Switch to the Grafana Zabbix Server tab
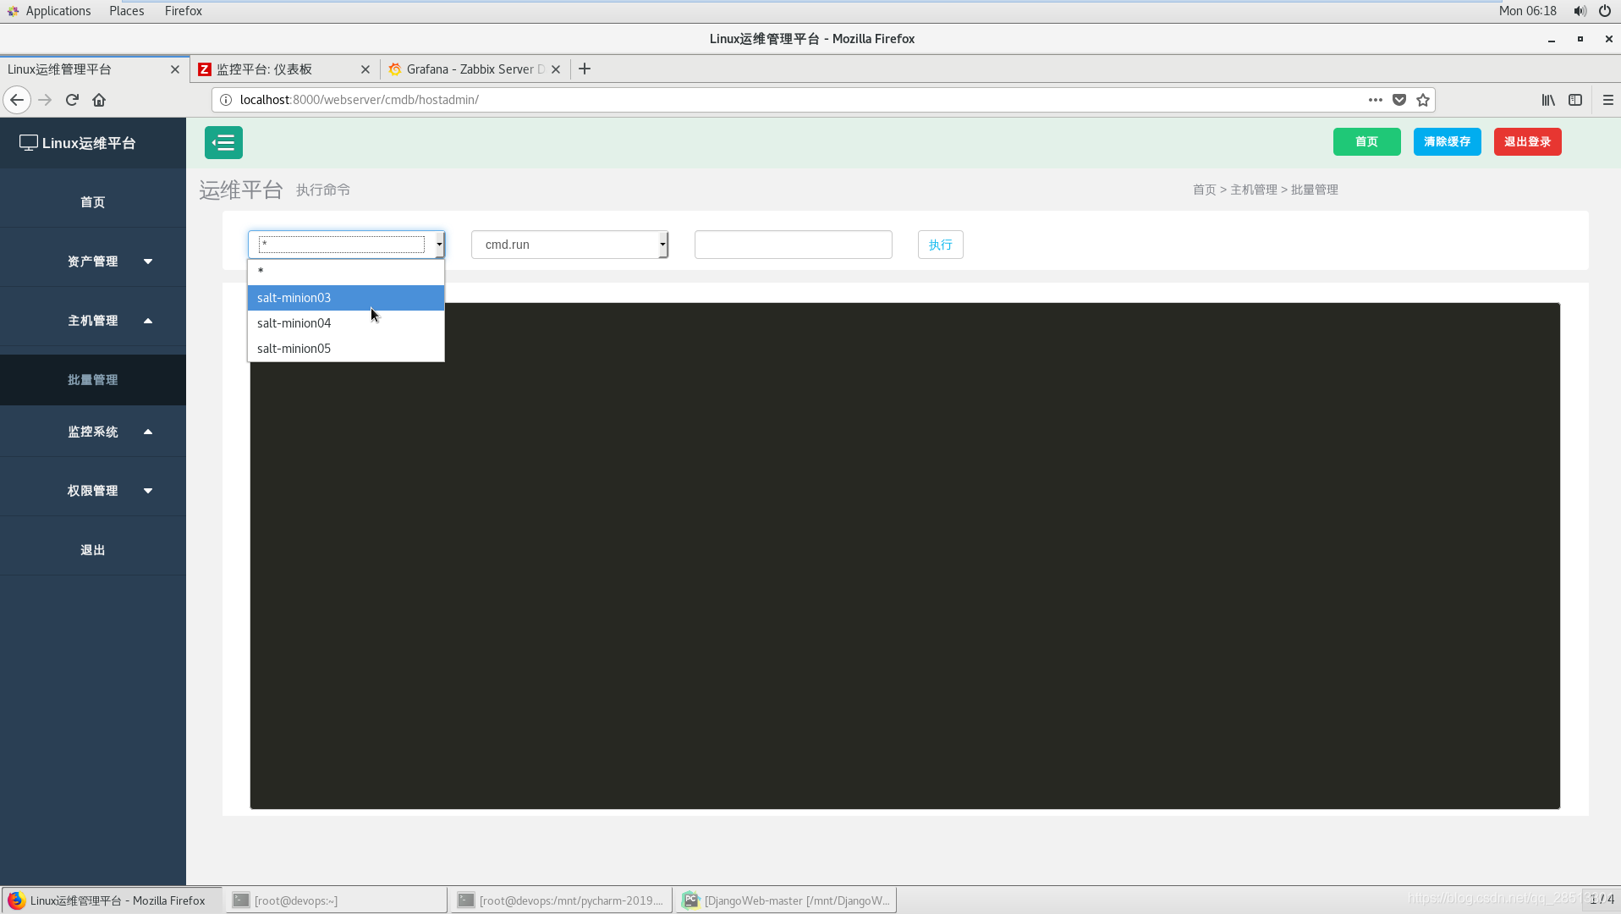 (x=470, y=69)
